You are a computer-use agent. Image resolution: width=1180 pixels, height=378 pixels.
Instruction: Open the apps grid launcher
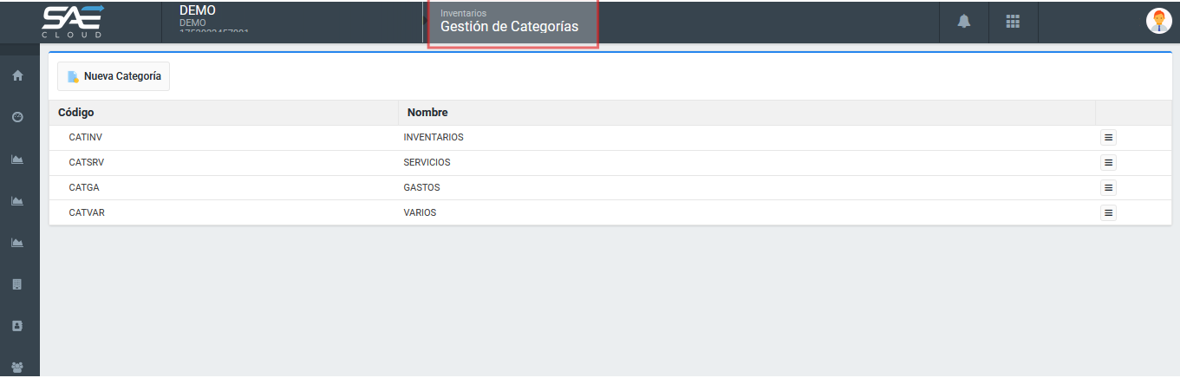click(x=1013, y=22)
